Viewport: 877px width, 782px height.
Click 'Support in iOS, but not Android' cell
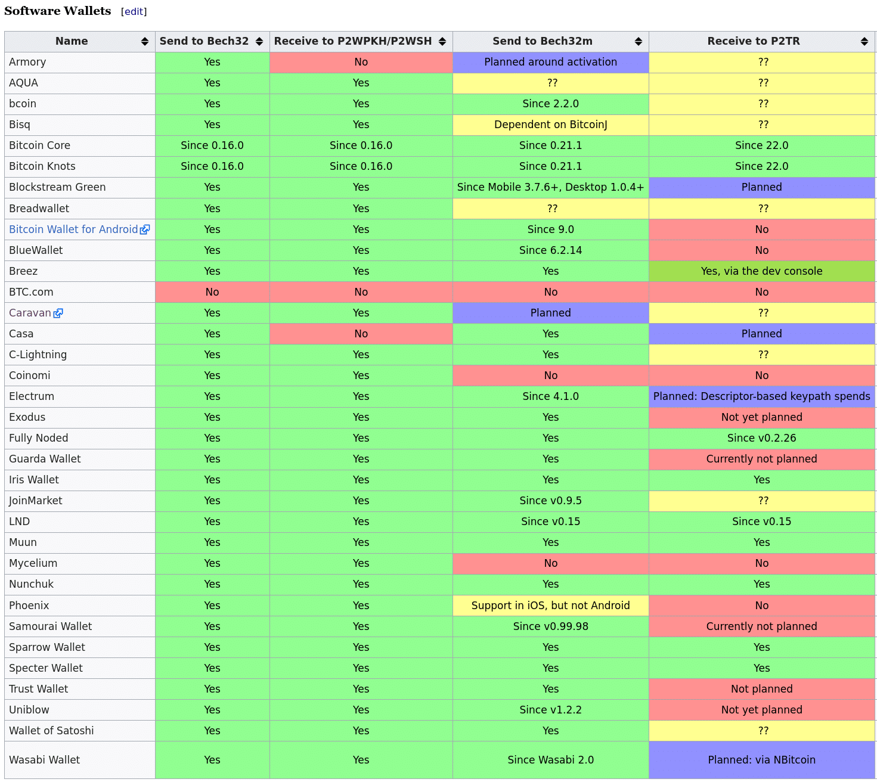click(551, 606)
